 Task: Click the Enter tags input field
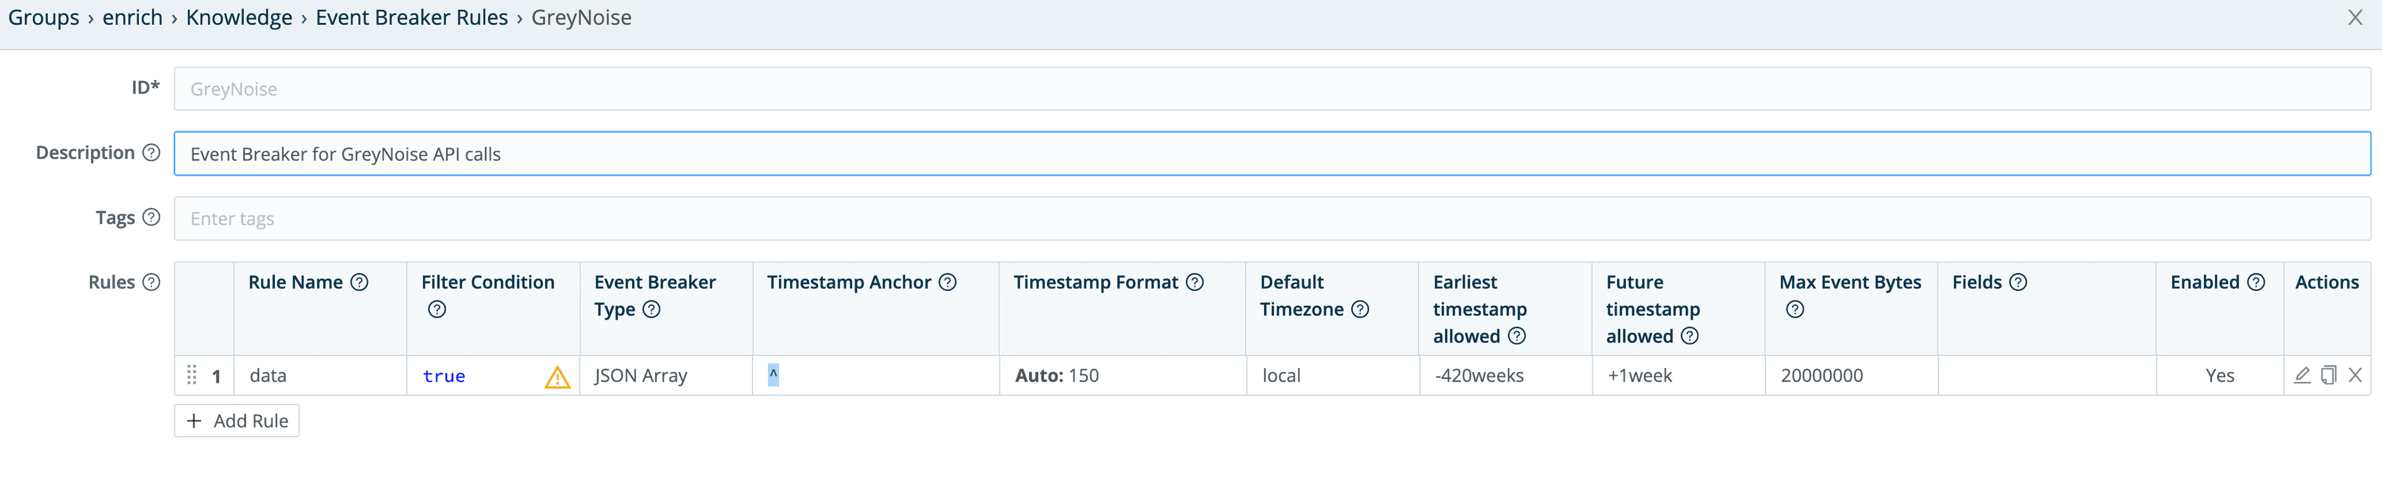1272,219
